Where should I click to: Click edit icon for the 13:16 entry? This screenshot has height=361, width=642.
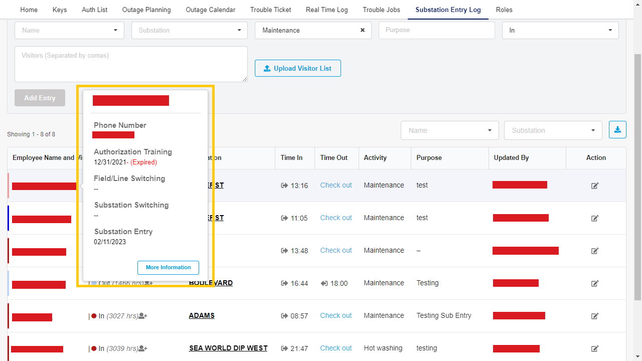(595, 186)
